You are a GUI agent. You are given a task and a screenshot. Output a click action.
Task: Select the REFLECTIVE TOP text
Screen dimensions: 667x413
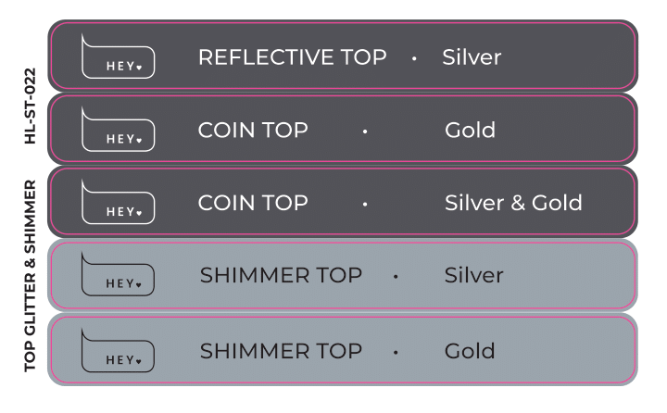tap(292, 57)
